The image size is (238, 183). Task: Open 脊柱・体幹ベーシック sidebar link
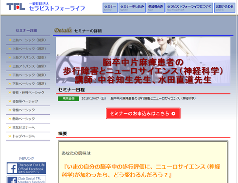(x=28, y=92)
